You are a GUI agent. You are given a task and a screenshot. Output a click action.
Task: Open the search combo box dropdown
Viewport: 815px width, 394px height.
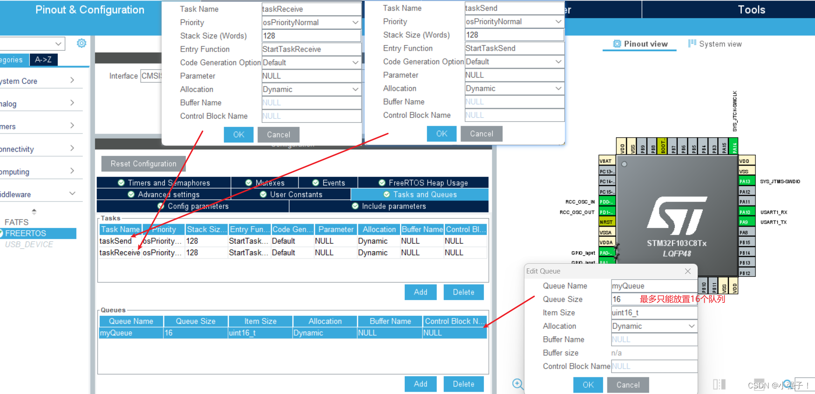pyautogui.click(x=58, y=44)
